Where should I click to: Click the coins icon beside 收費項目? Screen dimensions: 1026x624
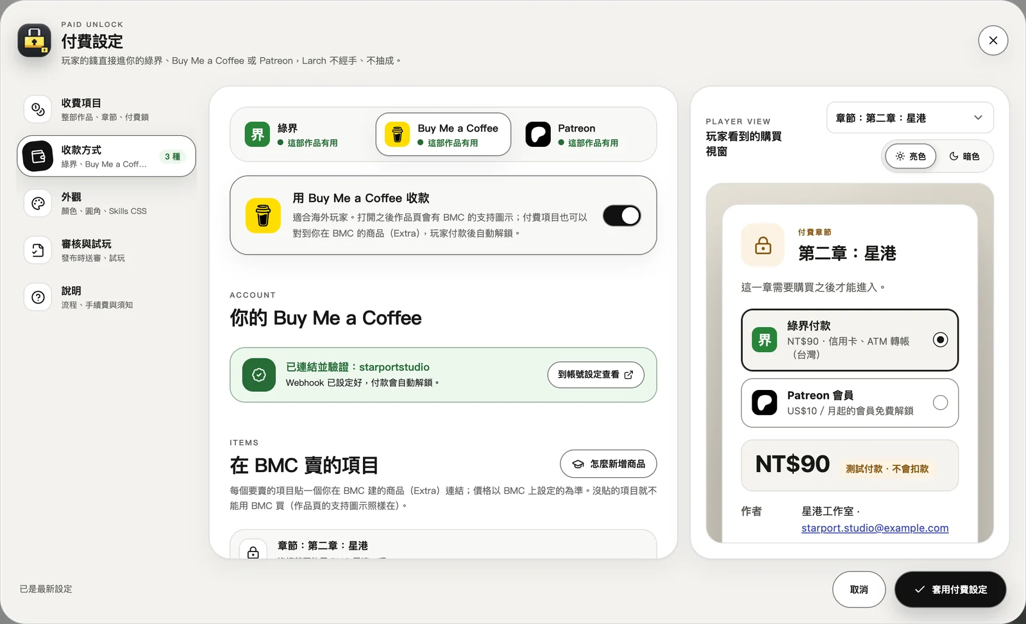click(38, 109)
